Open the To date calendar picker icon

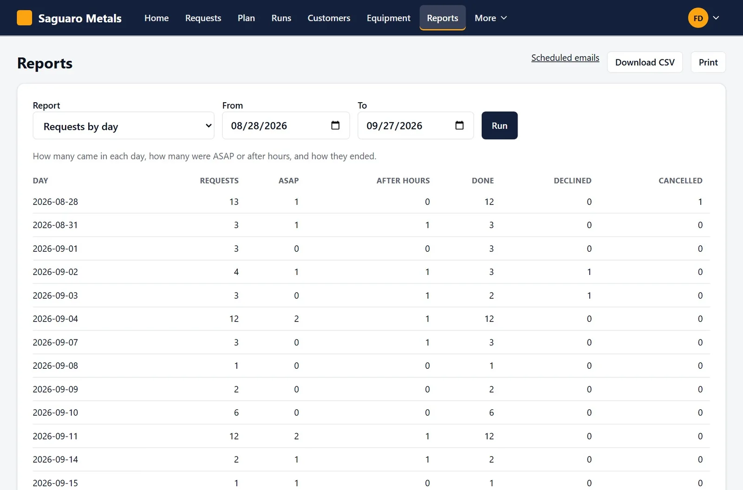(459, 125)
